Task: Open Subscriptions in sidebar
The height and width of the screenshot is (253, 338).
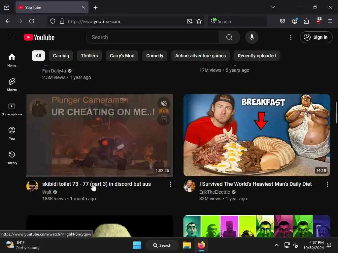Action: [x=12, y=109]
